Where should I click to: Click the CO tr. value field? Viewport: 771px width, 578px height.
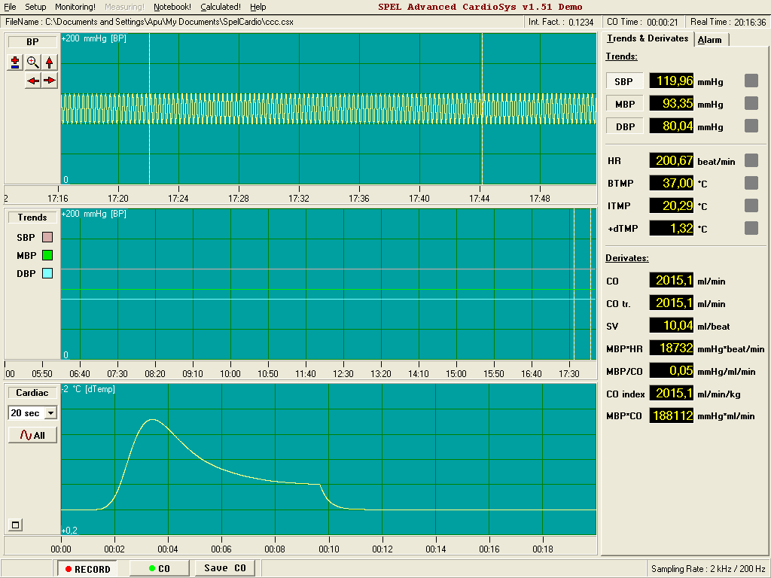click(671, 303)
